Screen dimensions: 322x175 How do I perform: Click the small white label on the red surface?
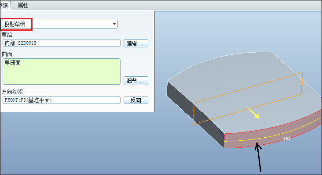(287, 139)
